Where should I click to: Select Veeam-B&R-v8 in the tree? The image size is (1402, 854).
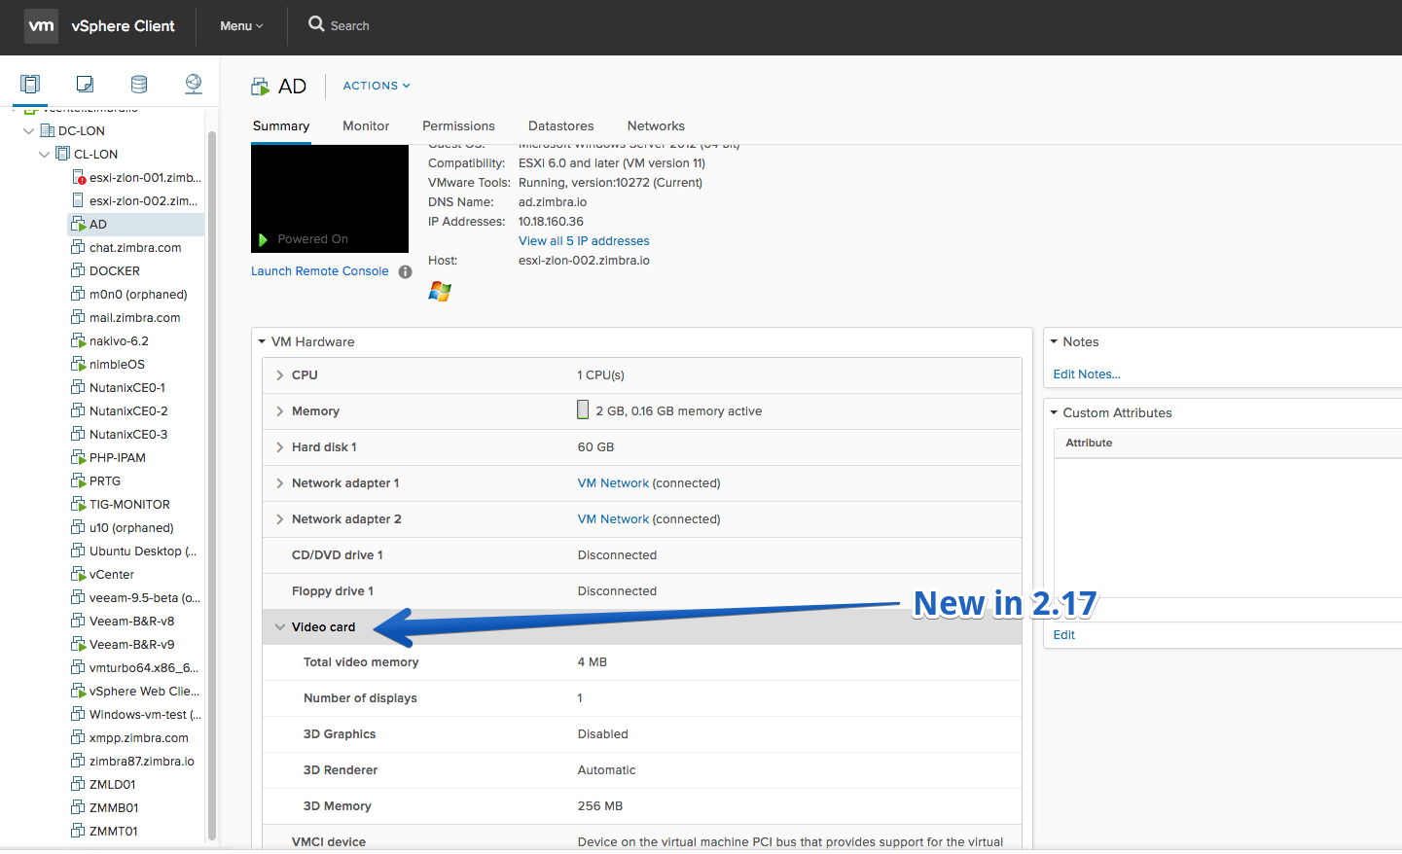pos(132,622)
